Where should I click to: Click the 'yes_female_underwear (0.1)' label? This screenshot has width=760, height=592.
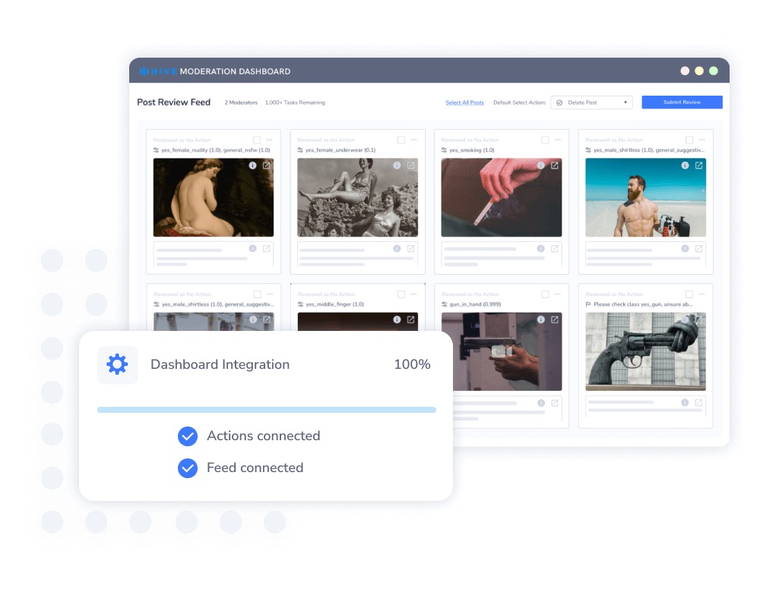click(340, 150)
